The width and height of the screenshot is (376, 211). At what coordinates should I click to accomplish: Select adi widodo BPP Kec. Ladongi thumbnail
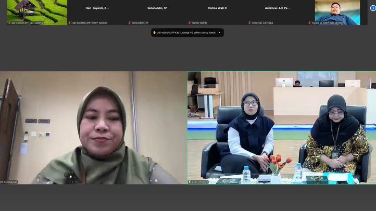pos(37,12)
